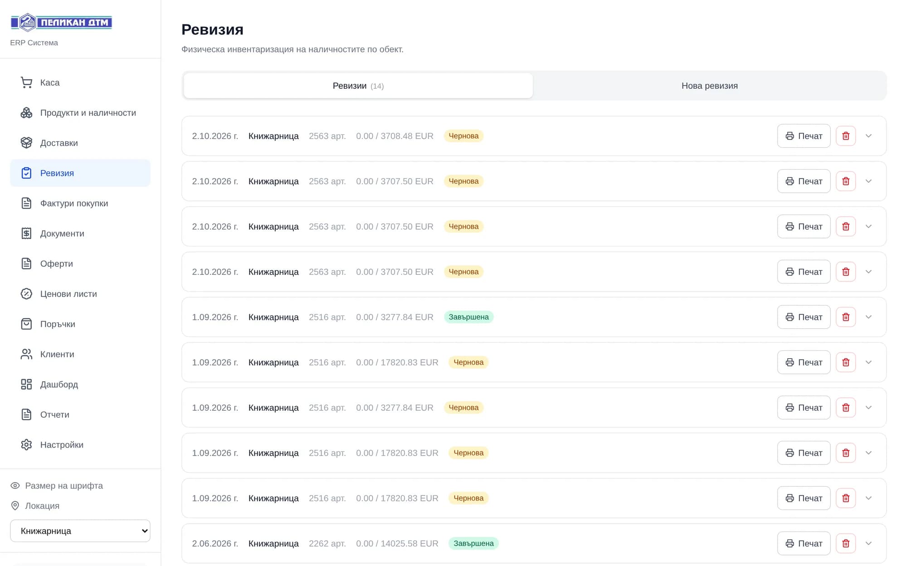This screenshot has height=566, width=907.
Task: Click the Доставки package icon
Action: click(26, 143)
